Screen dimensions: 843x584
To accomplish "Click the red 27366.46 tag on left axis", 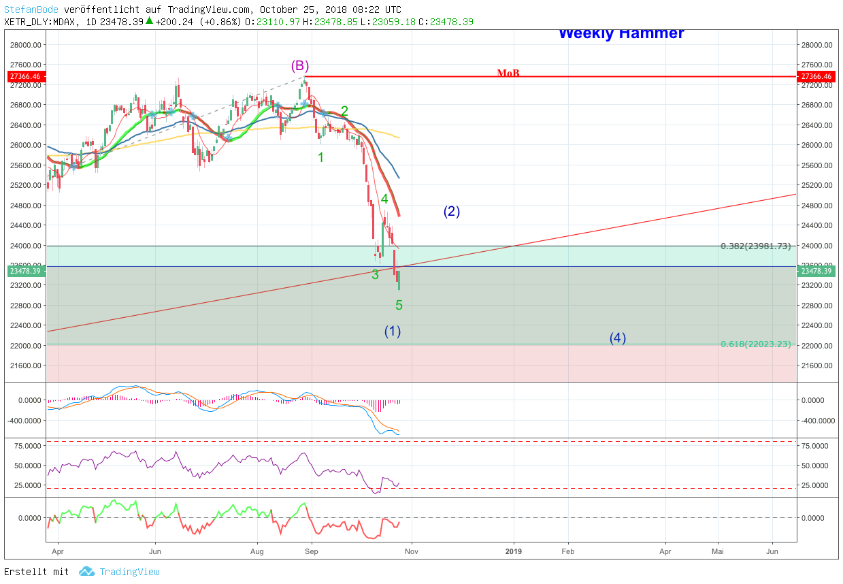I will (27, 77).
